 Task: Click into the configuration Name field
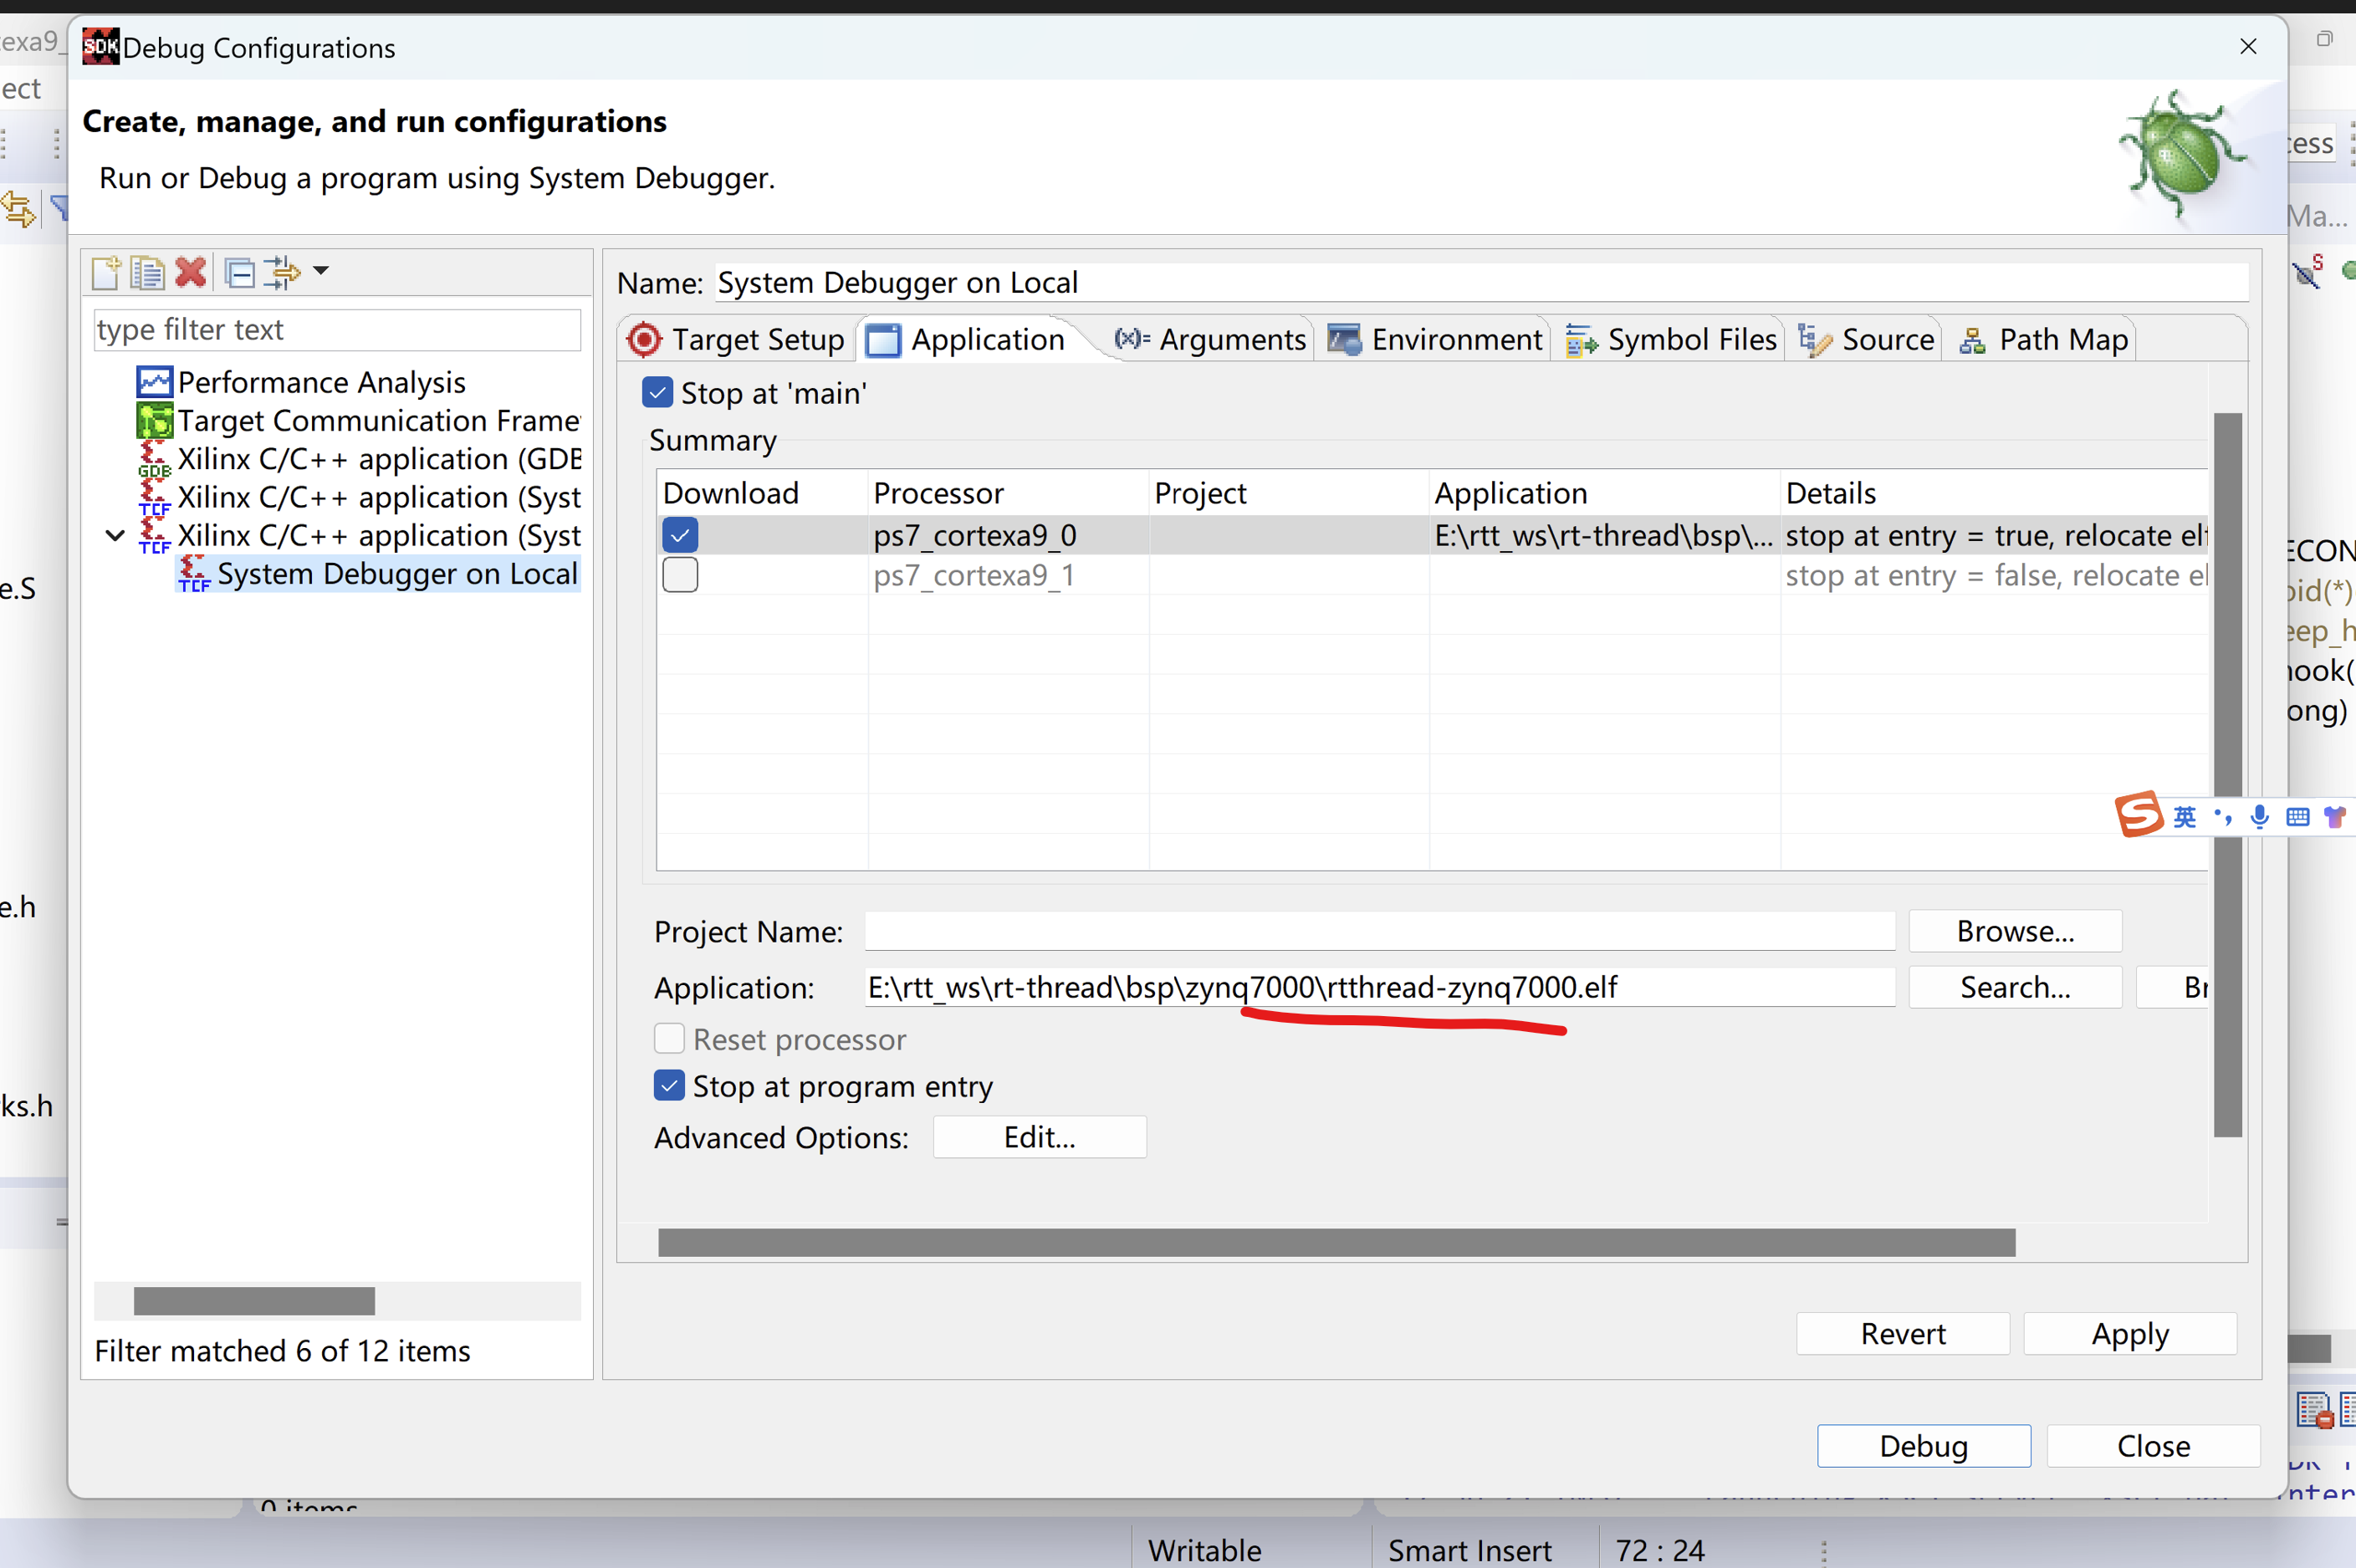[1481, 283]
